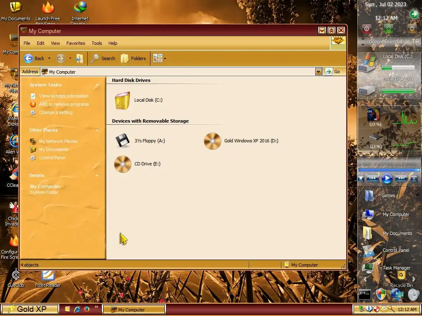
Task: Show the Folders pane
Action: (x=133, y=58)
